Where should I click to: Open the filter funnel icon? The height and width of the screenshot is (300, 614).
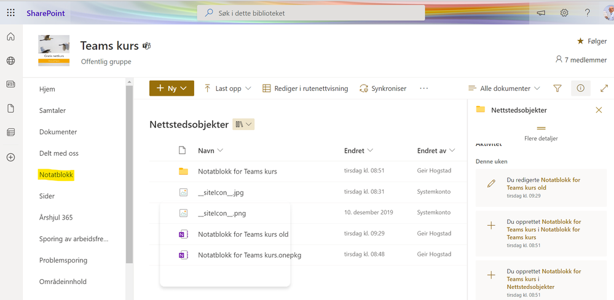click(557, 88)
